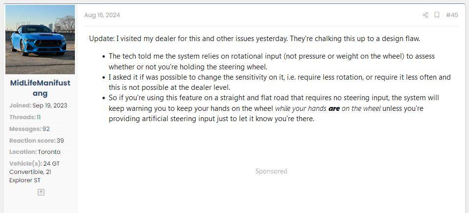Click the second bullet about changing sensitivity
Viewport: 469px width, 213px height.
click(x=280, y=83)
